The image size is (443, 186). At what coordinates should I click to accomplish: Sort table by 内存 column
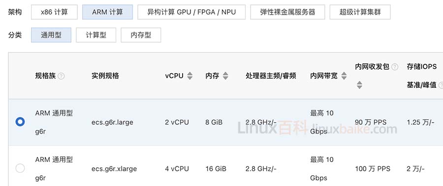[x=225, y=76]
